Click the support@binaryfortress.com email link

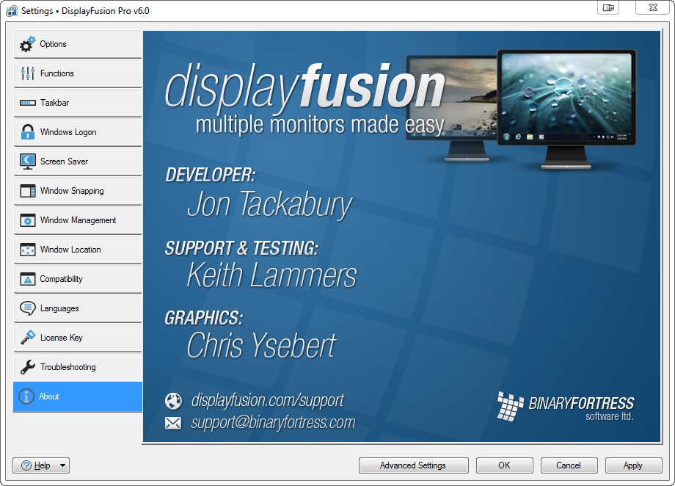click(274, 423)
